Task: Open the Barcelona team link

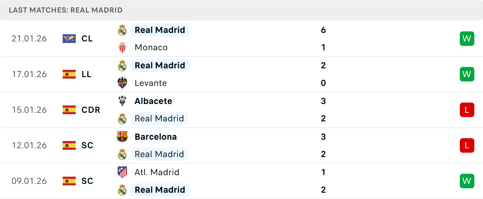Action: point(156,137)
